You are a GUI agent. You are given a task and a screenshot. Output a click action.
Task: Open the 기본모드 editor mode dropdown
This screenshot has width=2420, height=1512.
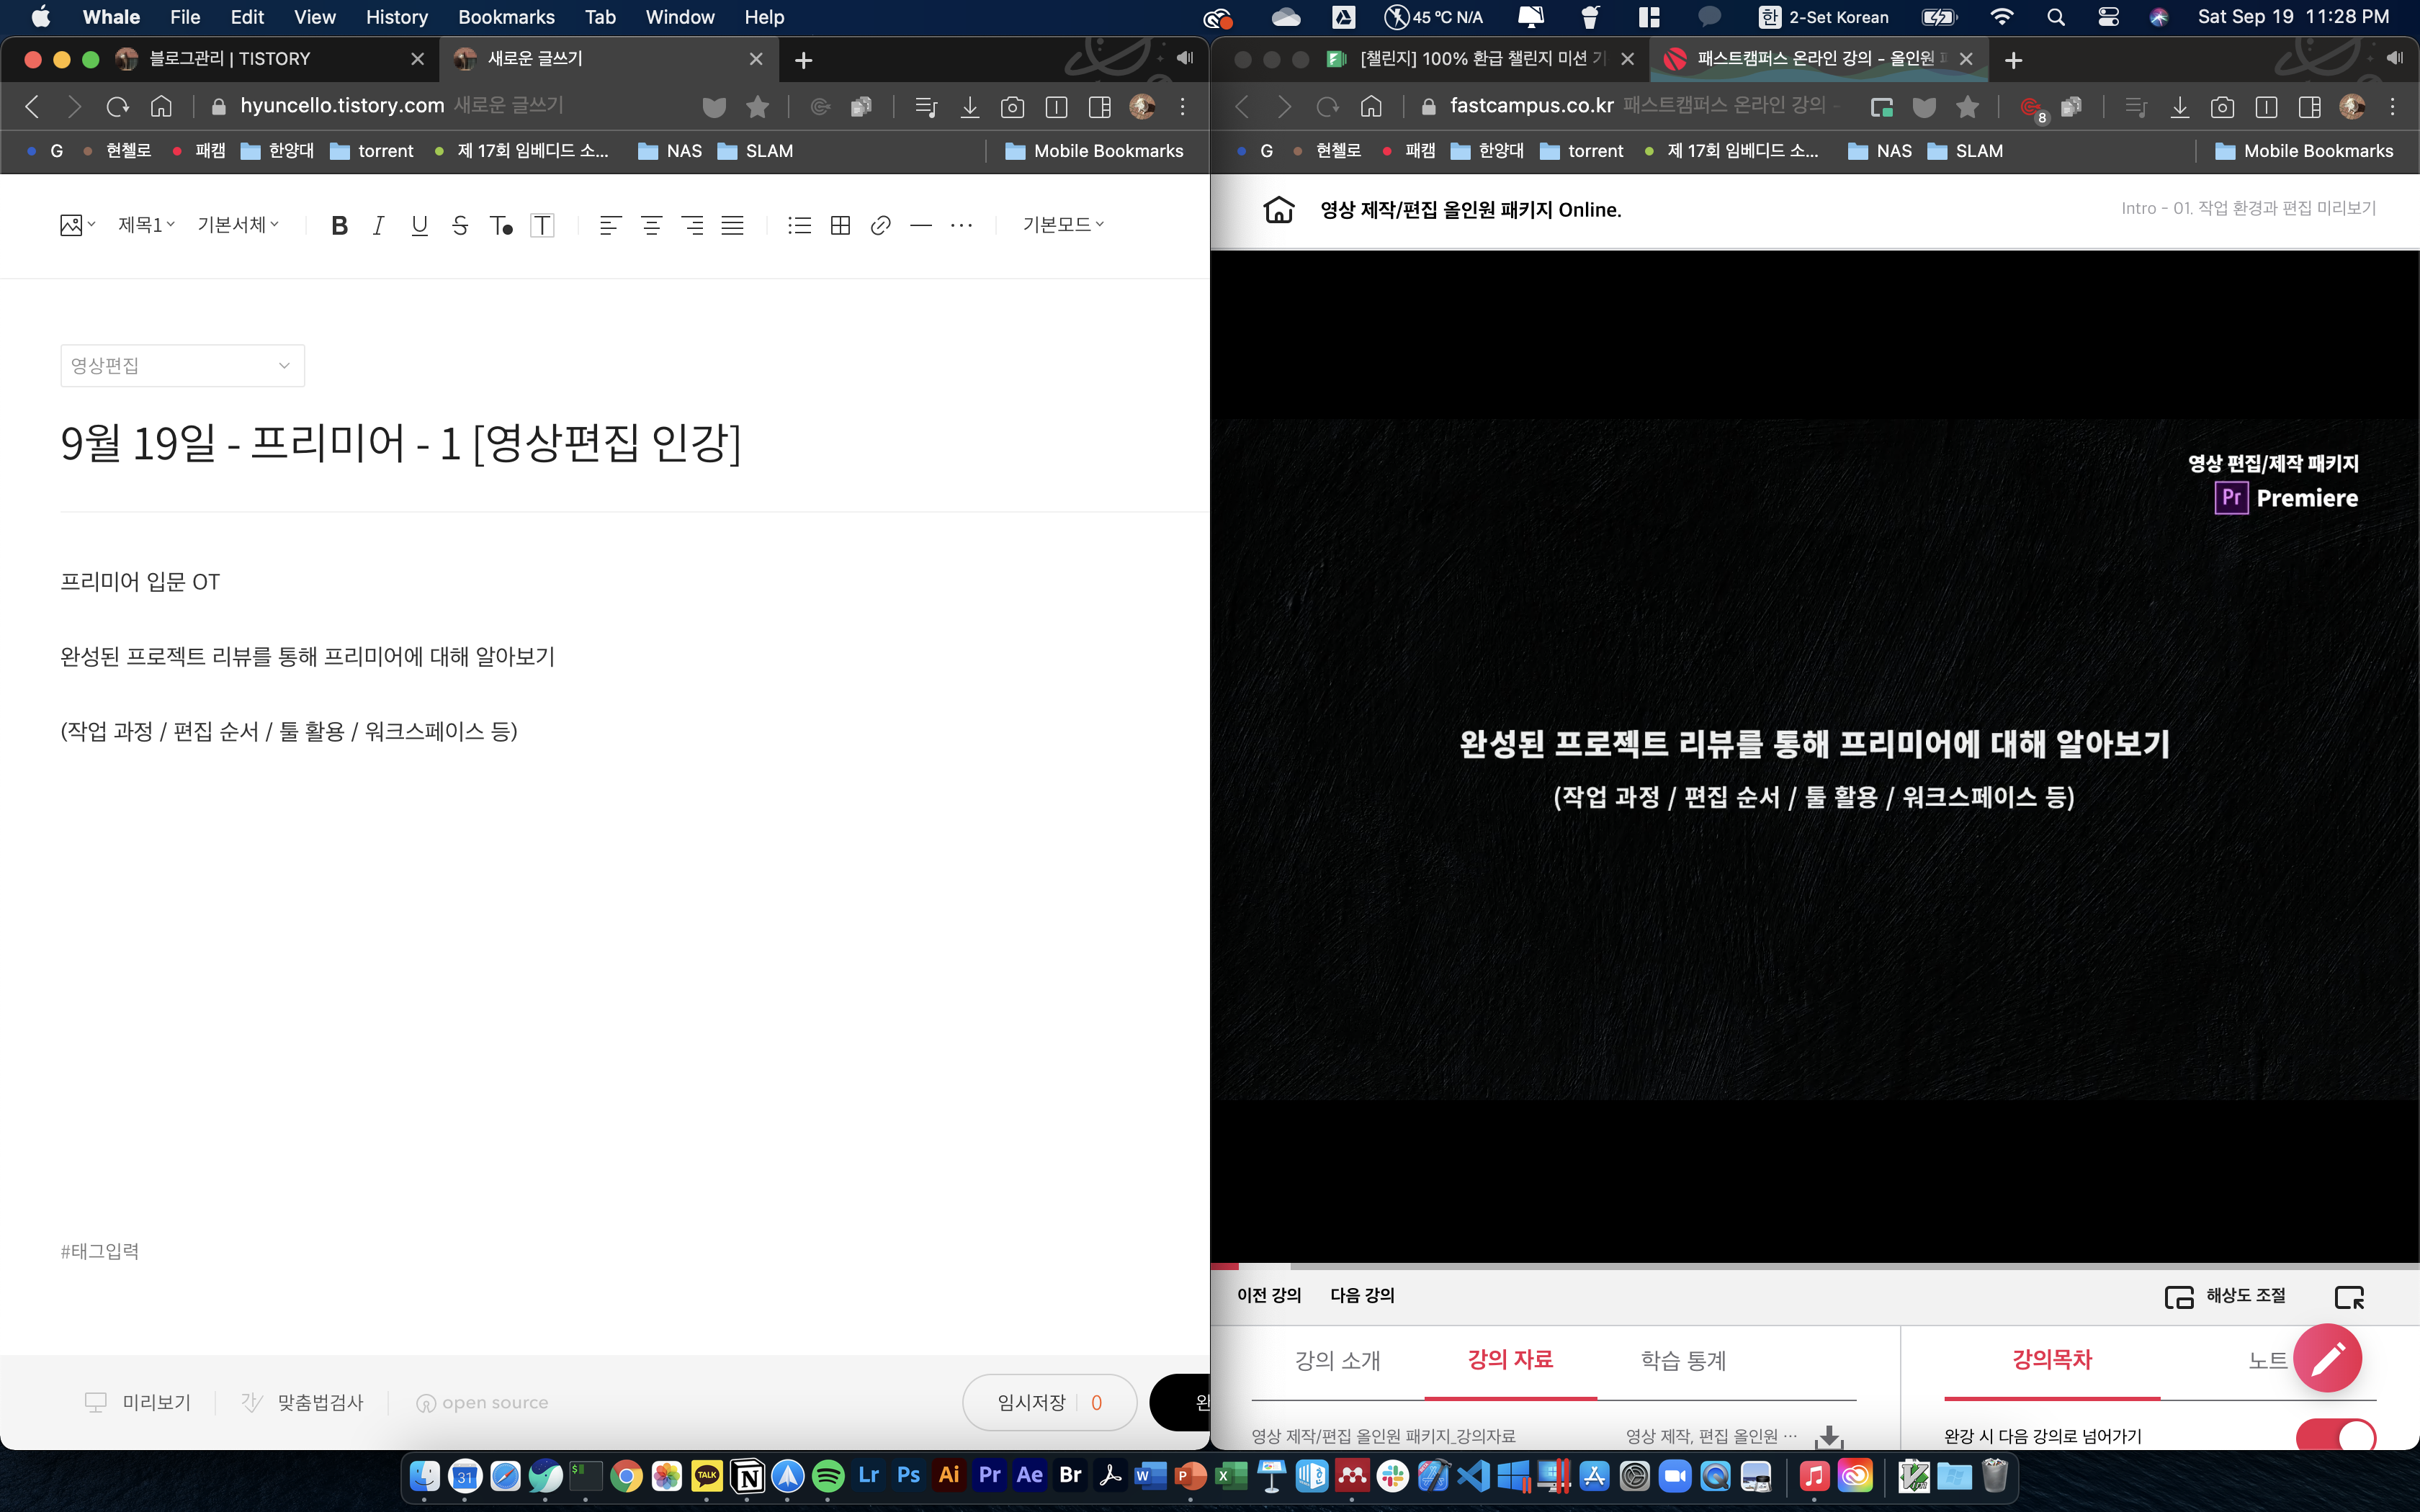coord(1063,225)
